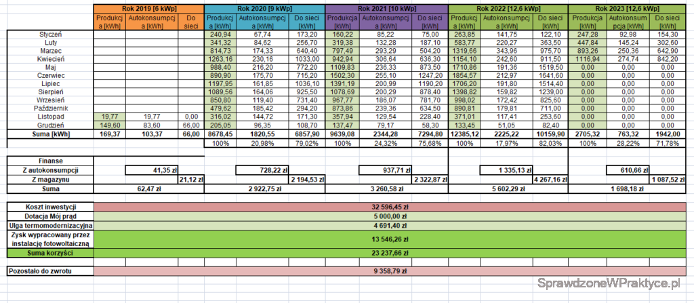
Task: Click the 13 546,26 zł profit value
Action: tap(392, 239)
